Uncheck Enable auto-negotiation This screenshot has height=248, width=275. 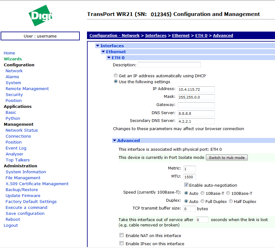[x=186, y=185]
